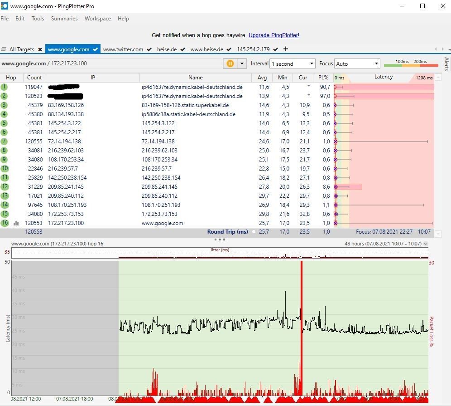
Task: Pause the trace with the orange button
Action: click(x=230, y=64)
